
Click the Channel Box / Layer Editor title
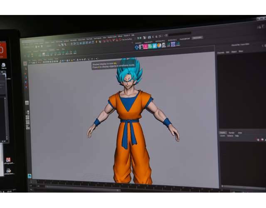point(240,45)
